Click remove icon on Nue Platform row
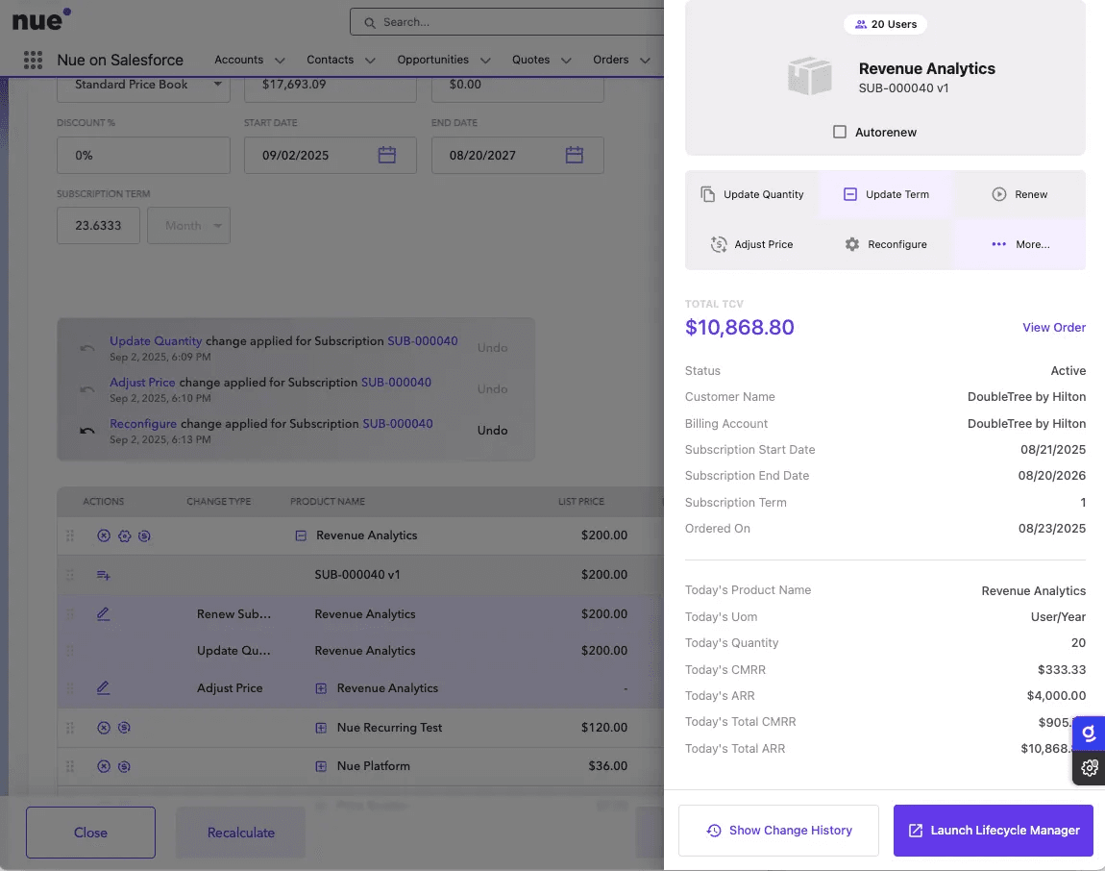The image size is (1105, 871). [104, 766]
